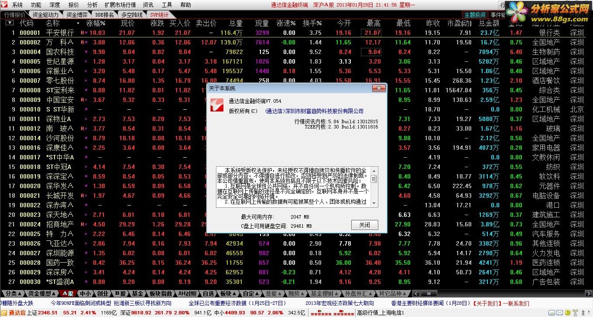The image size is (593, 317).
Task: Open the 报价 menu
Action: click(x=74, y=5)
